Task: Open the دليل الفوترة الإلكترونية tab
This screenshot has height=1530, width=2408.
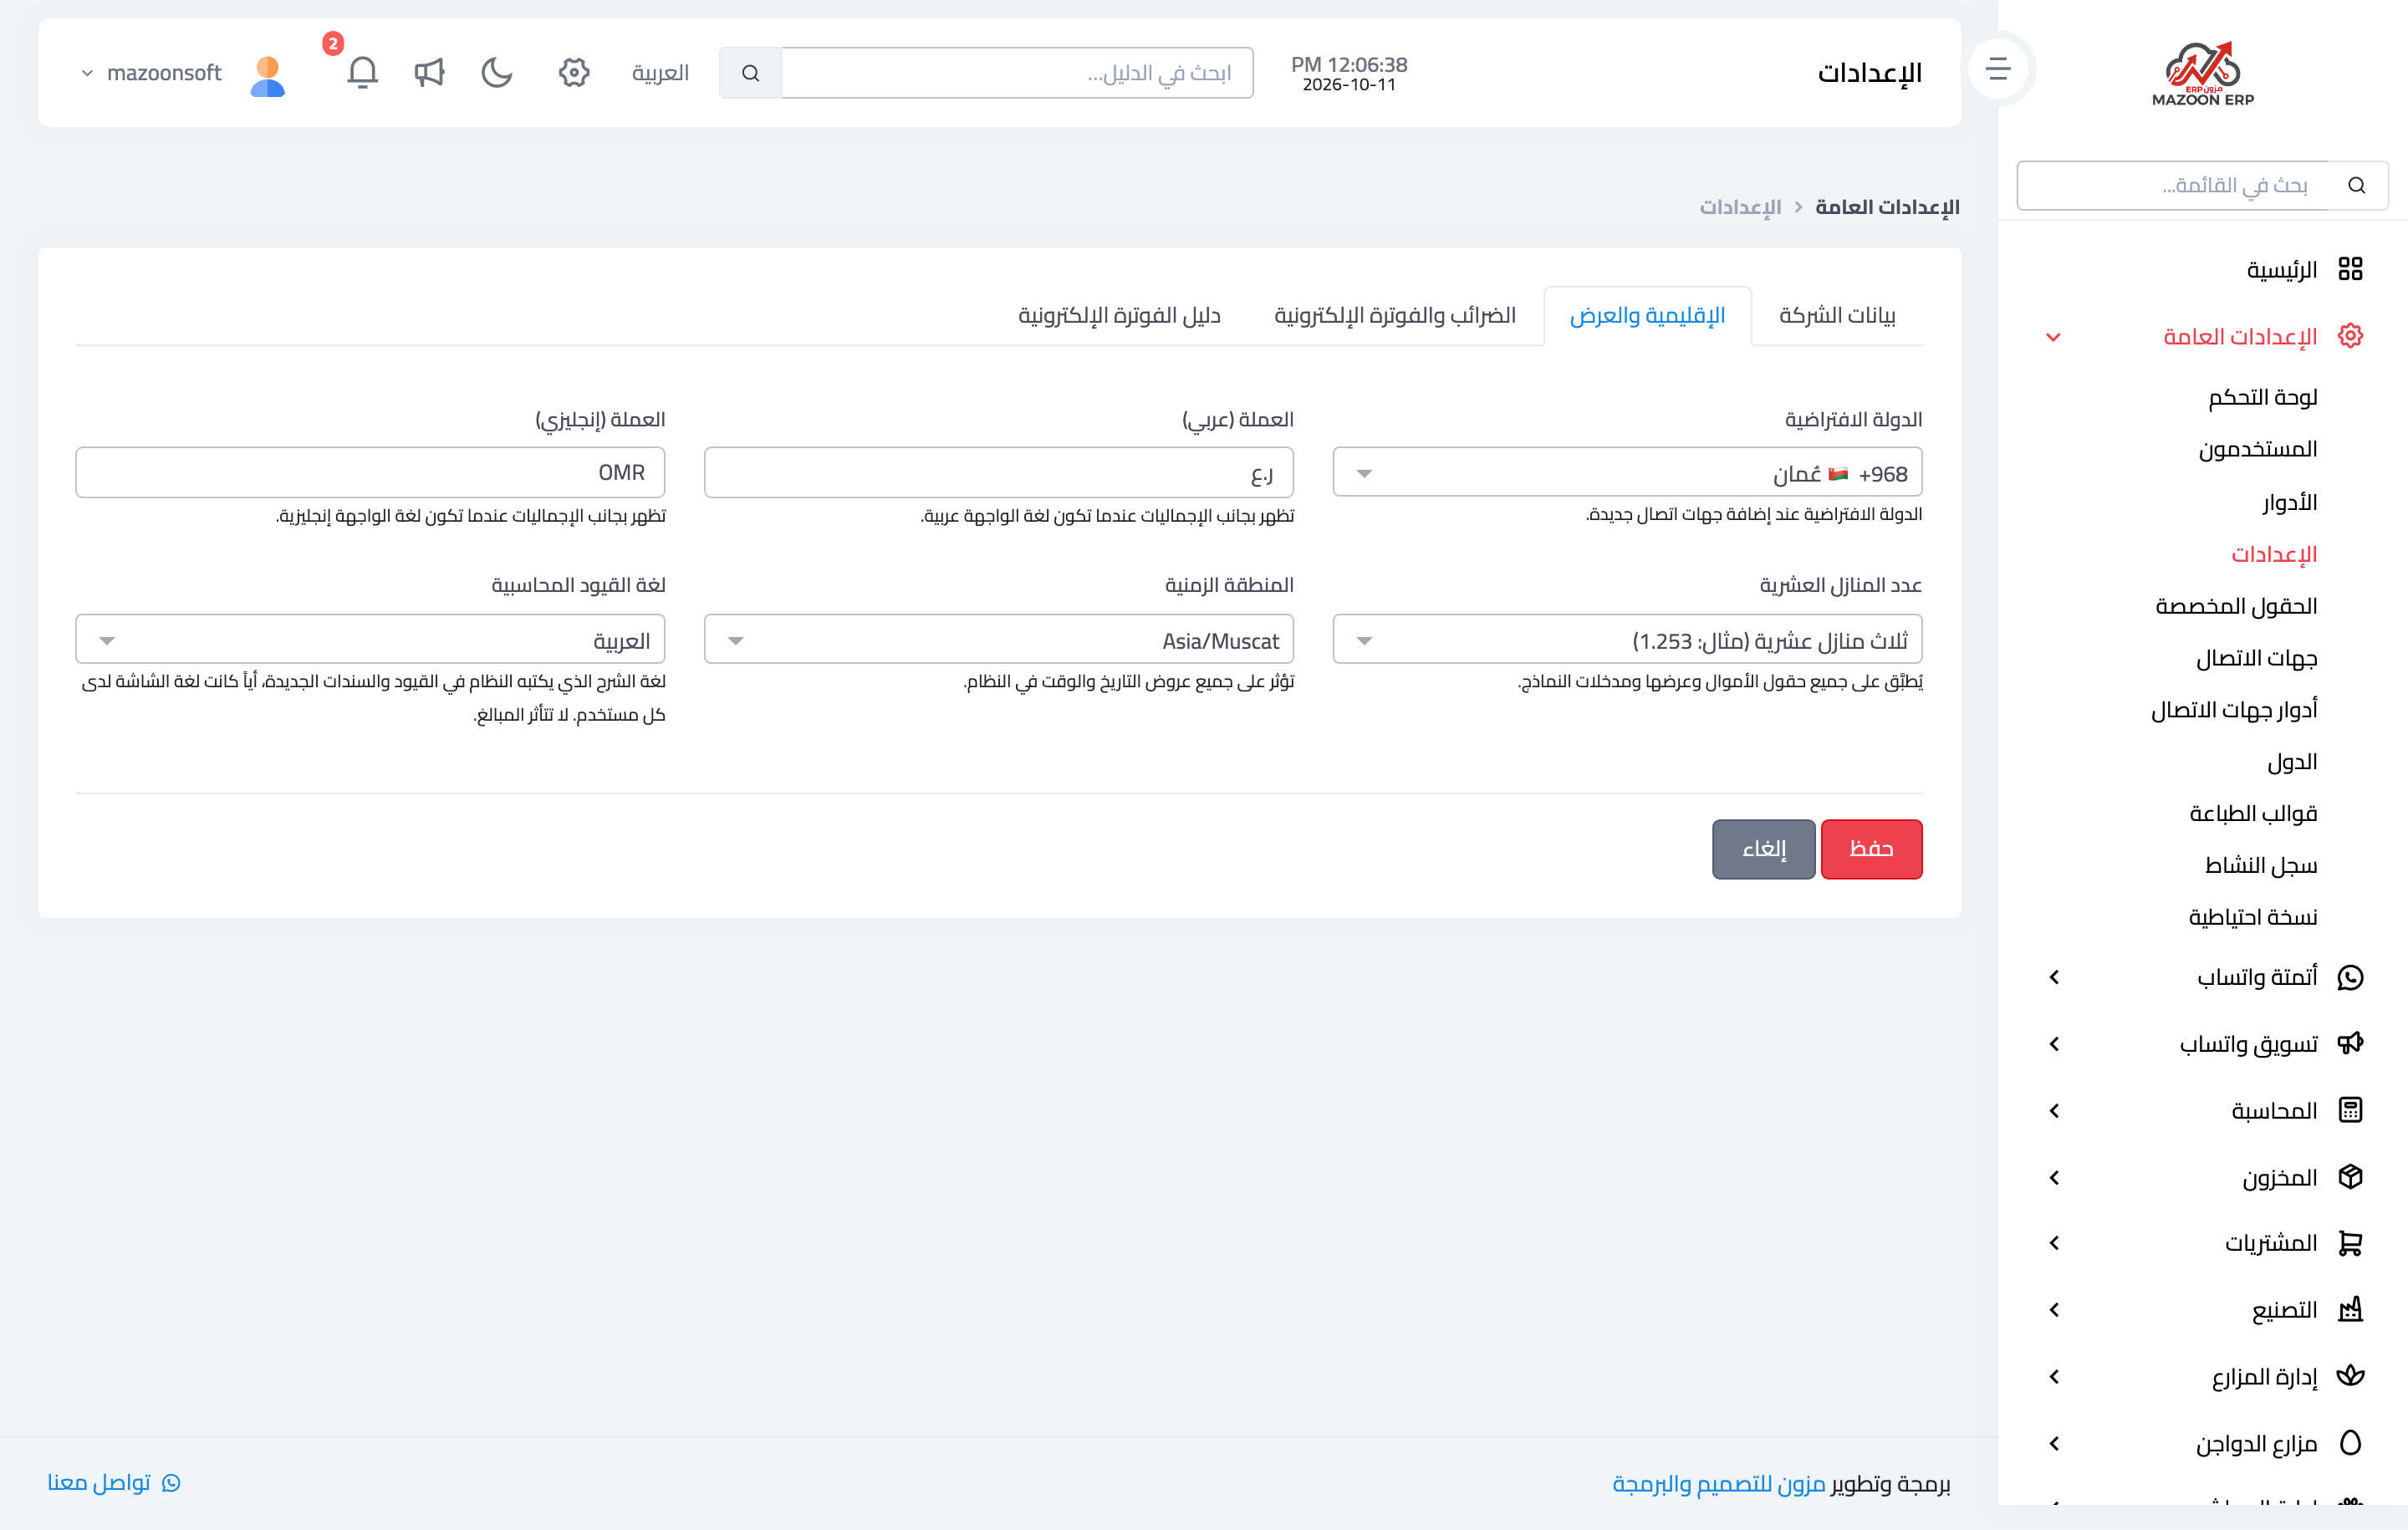Action: [x=1119, y=316]
